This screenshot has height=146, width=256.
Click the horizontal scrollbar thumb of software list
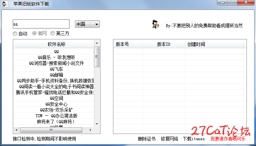tap(51, 130)
